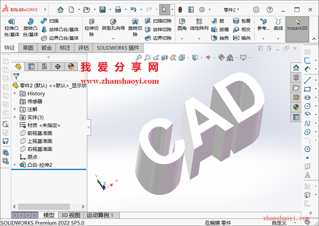Select the Revolved Boss/Base tool (旋转凸台/基体)
The width and height of the screenshot is (319, 226).
tap(30, 28)
